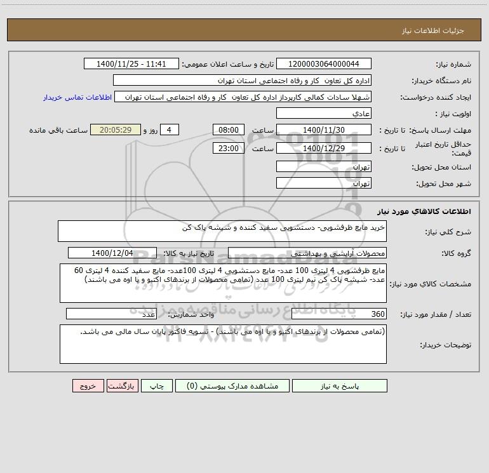489x473 pixels.
Task: Click the شرح کلی نیاز label
Action: [x=448, y=232]
